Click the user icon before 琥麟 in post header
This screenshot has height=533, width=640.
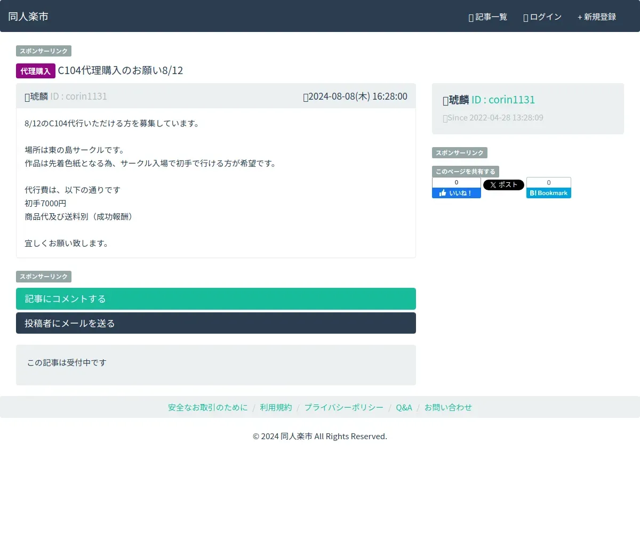click(x=27, y=96)
